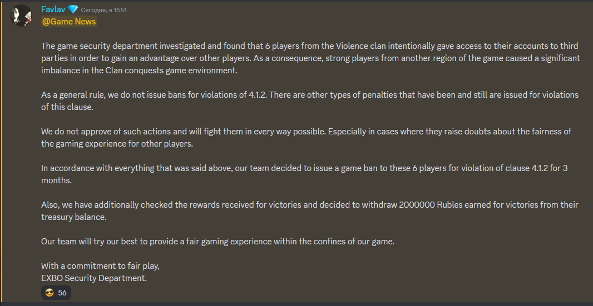This screenshot has width=593, height=306.
Task: Click the paragraph starting 'Our team will try'
Action: coord(218,242)
